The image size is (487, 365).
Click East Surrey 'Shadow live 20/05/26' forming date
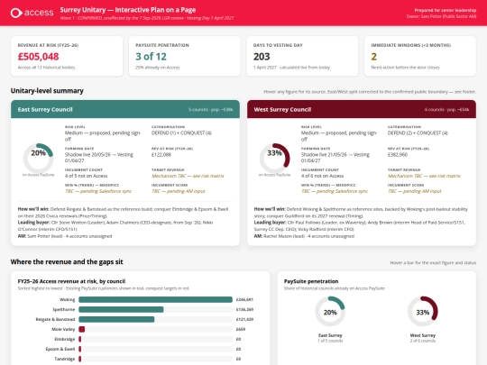[x=99, y=158]
